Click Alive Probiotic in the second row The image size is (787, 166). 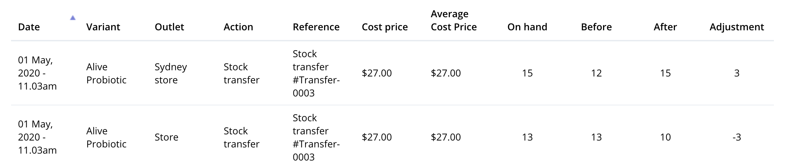click(106, 137)
